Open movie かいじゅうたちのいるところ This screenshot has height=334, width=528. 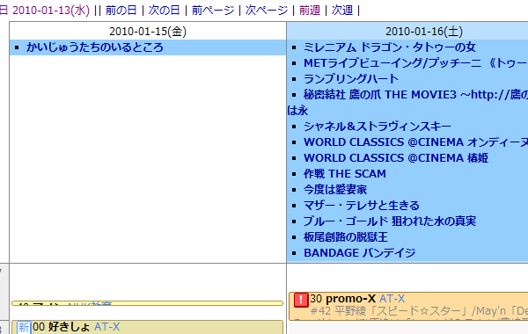click(x=95, y=47)
